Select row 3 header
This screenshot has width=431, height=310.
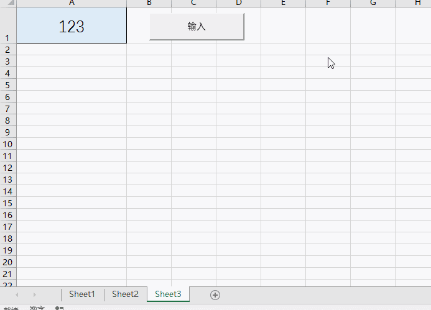click(x=8, y=62)
